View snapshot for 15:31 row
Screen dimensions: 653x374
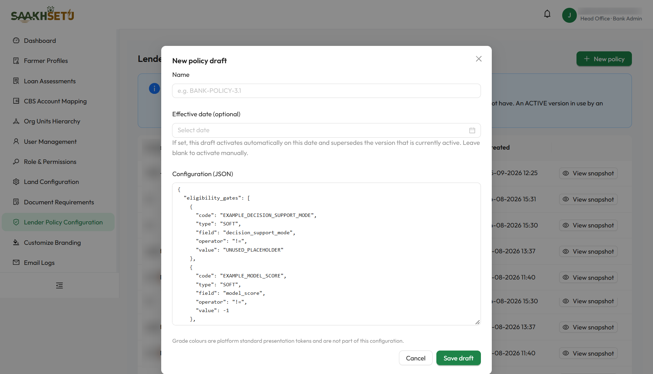588,200
